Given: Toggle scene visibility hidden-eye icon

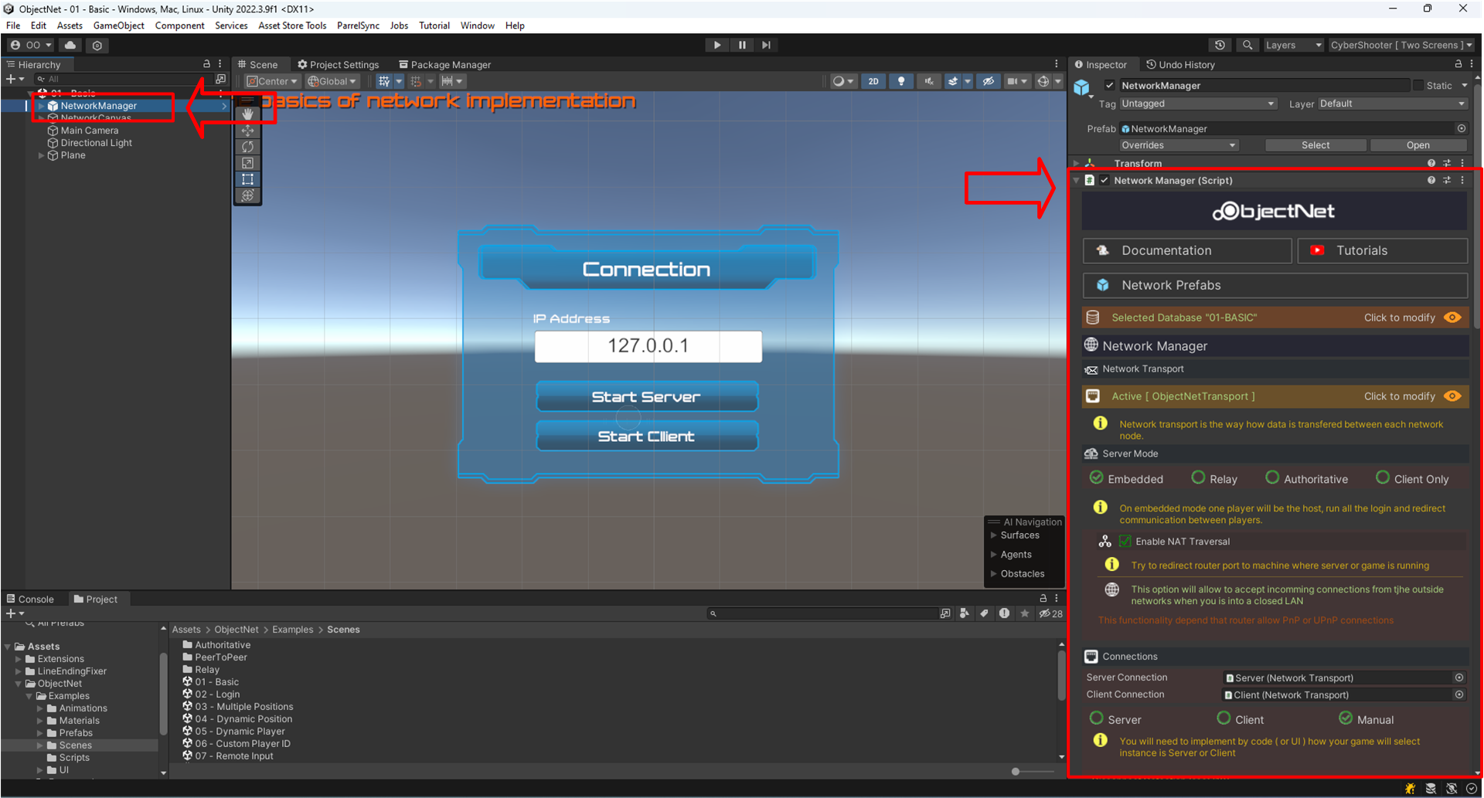Looking at the screenshot, I should coord(989,81).
